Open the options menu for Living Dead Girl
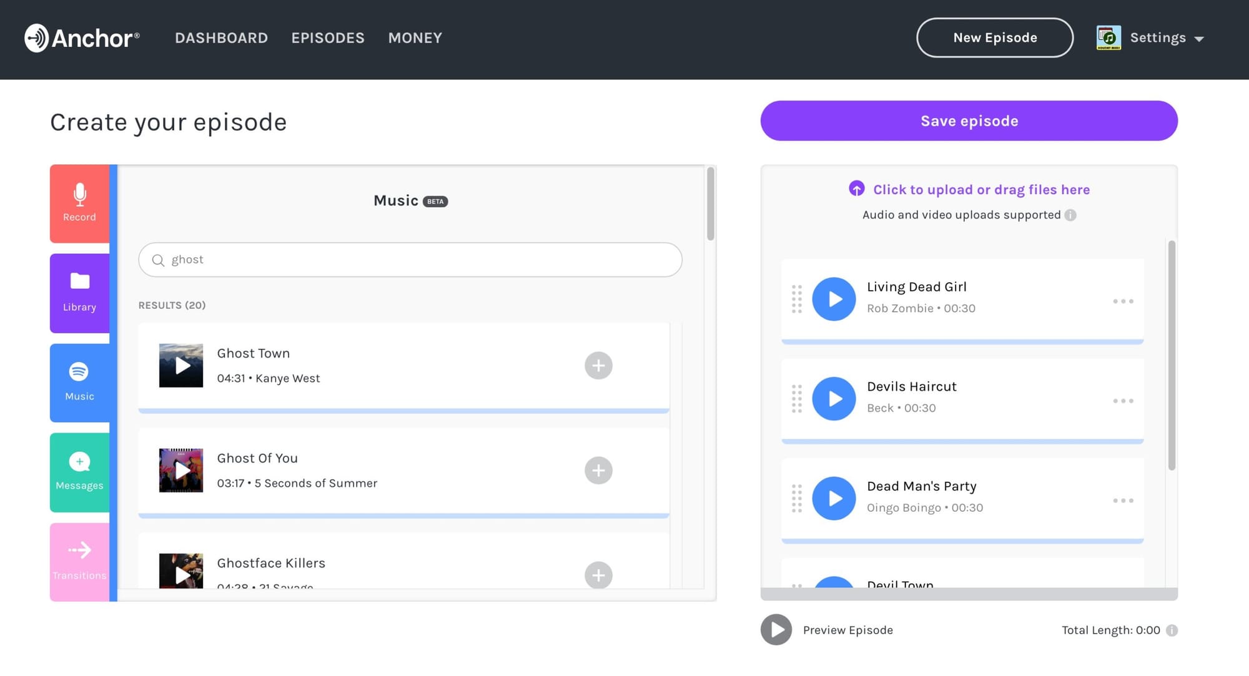Viewport: 1249px width, 676px height. pos(1122,301)
